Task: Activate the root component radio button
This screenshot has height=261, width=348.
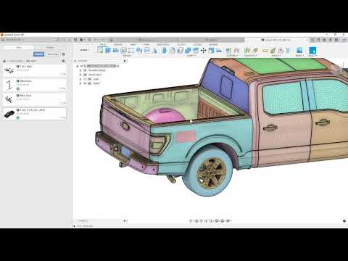Action: click(118, 66)
